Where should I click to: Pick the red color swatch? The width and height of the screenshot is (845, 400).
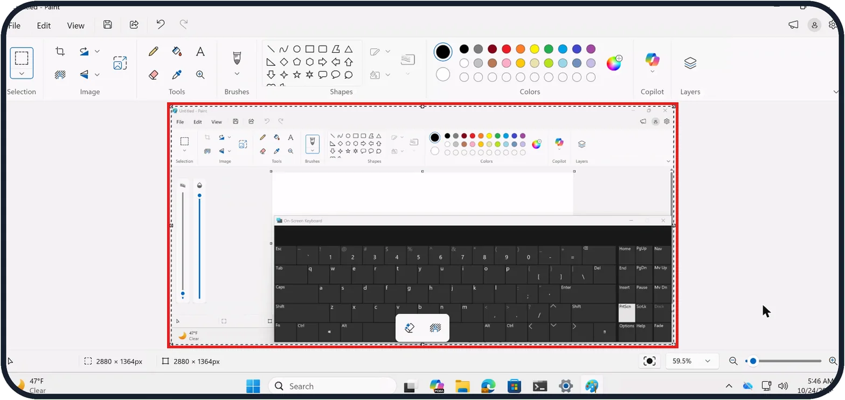tap(506, 49)
